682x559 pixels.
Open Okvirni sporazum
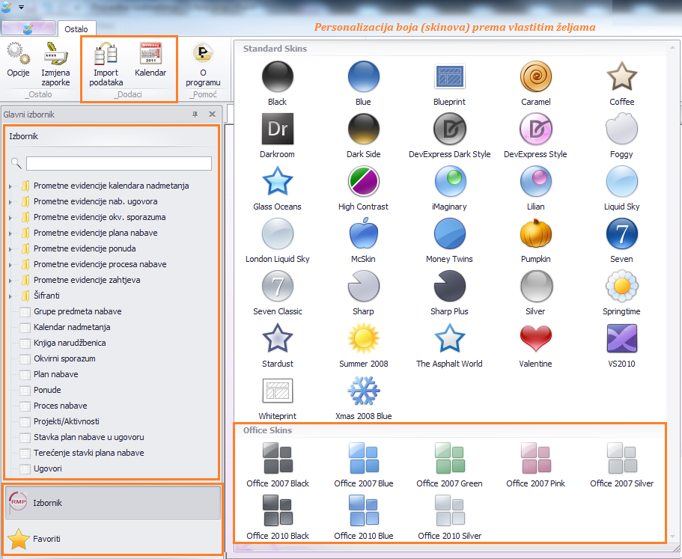(x=64, y=358)
